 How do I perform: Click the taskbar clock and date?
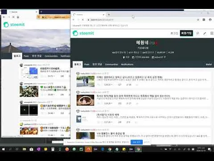click(x=201, y=149)
